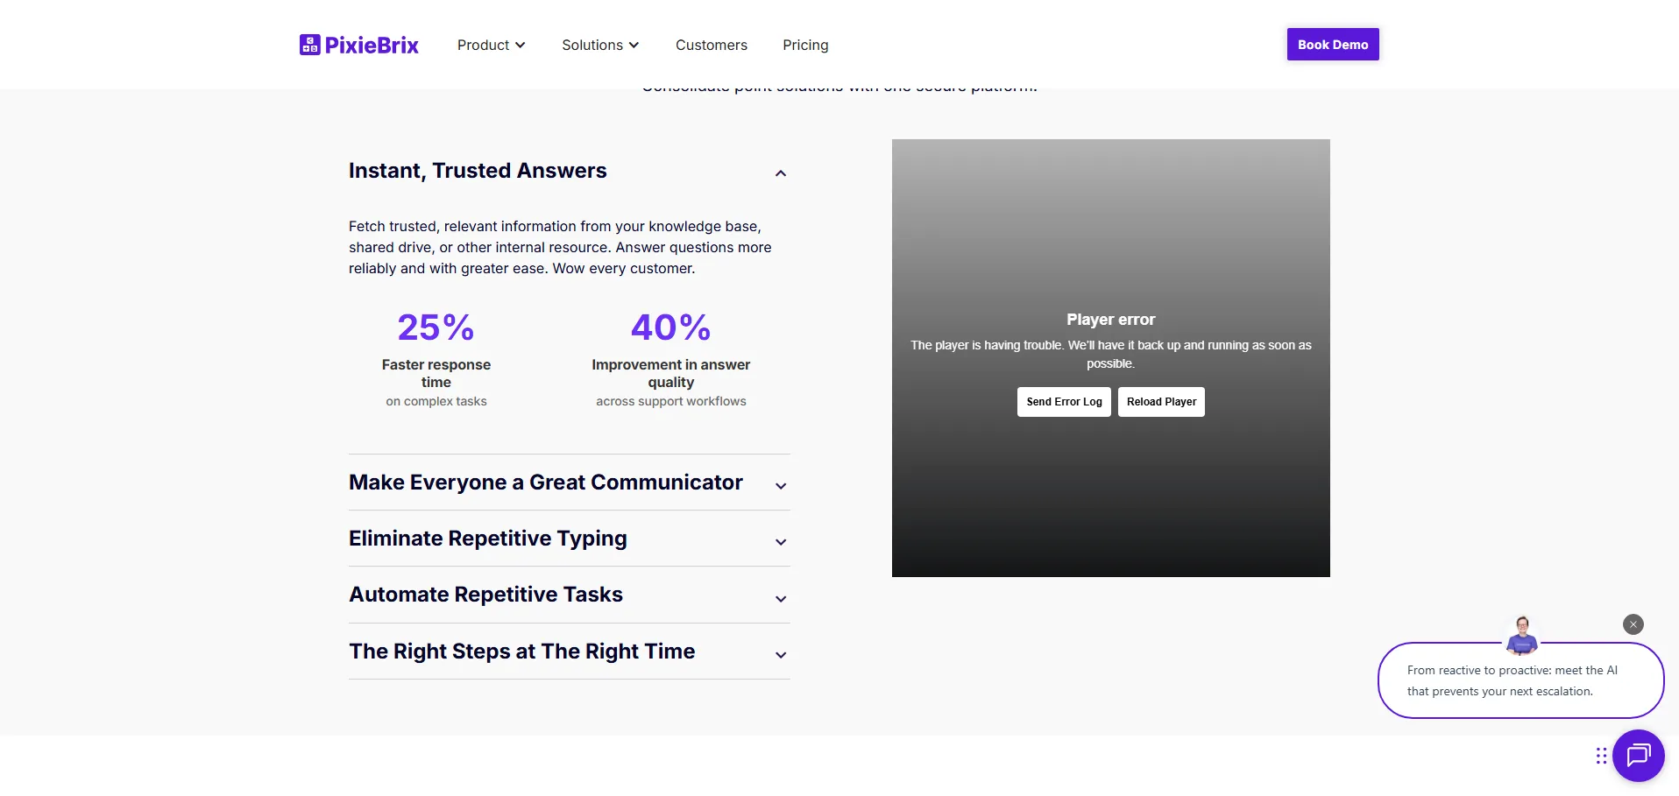Click Reload Player button
Screen dimensions: 1679x796
click(1161, 402)
